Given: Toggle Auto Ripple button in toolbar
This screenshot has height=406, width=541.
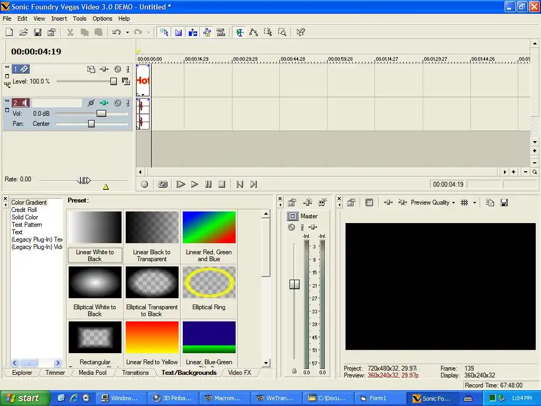Looking at the screenshot, I should tap(192, 32).
